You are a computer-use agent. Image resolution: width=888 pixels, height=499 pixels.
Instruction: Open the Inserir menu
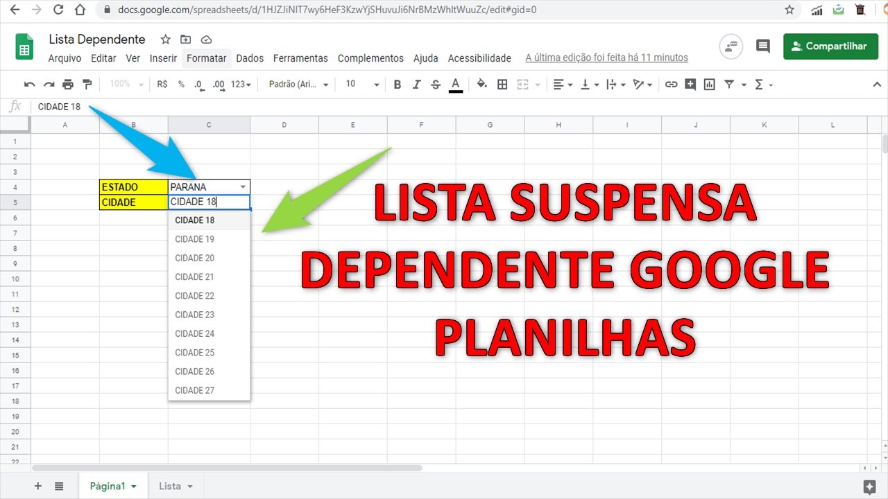(x=163, y=58)
